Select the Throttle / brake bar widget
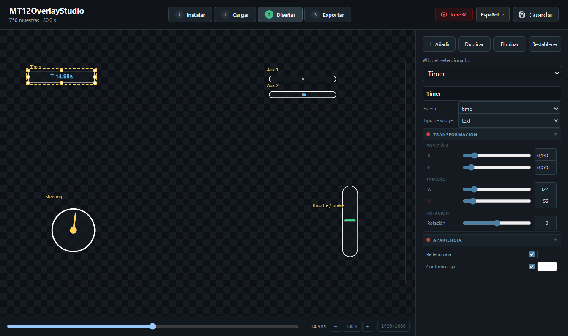Screen dimensions: 568x336 tap(350, 221)
